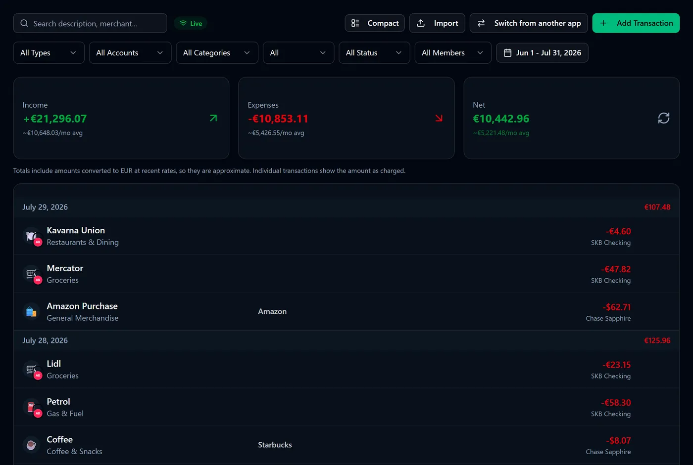The height and width of the screenshot is (465, 693).
Task: Click the -$8.07 amount
Action: point(618,440)
